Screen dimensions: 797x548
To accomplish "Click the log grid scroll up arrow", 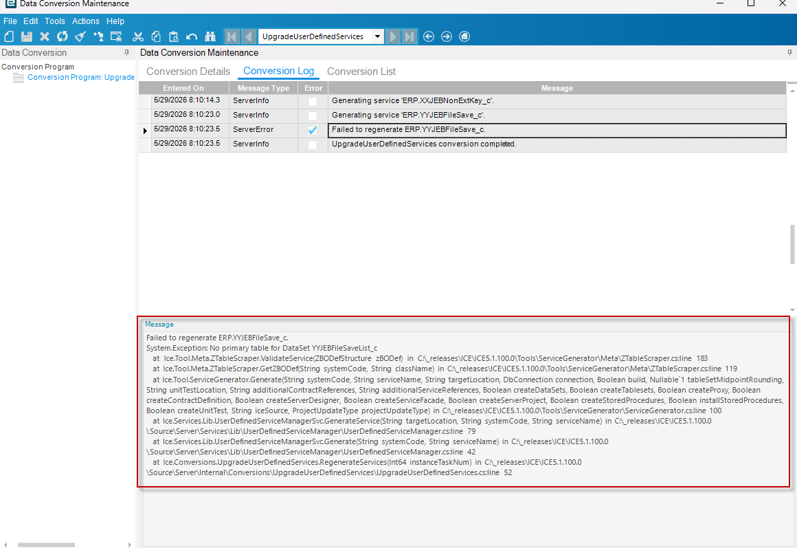I will point(792,90).
